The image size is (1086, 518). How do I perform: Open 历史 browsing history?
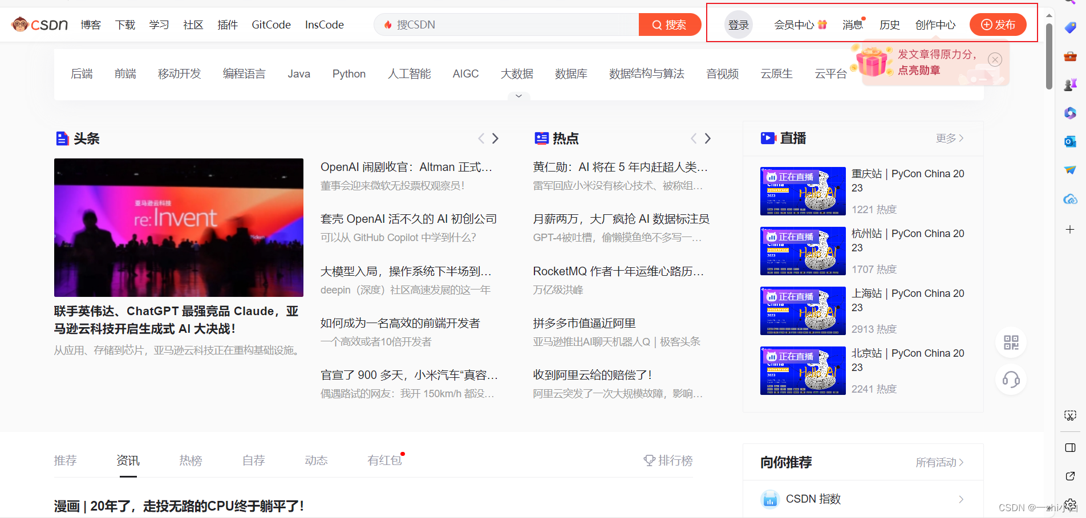coord(889,25)
